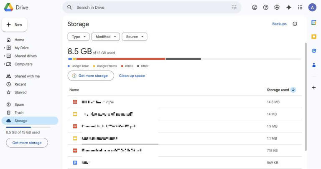The height and width of the screenshot is (169, 321).
Task: Open the Modified filter dropdown
Action: [x=106, y=37]
